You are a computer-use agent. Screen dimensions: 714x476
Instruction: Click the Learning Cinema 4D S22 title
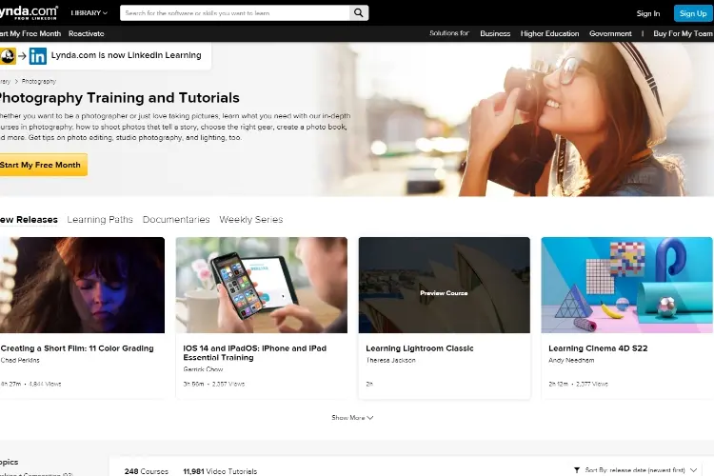pyautogui.click(x=598, y=348)
